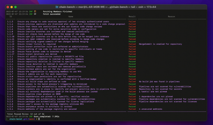Click the git:(main) branch indicator in prompt

tap(29, 119)
